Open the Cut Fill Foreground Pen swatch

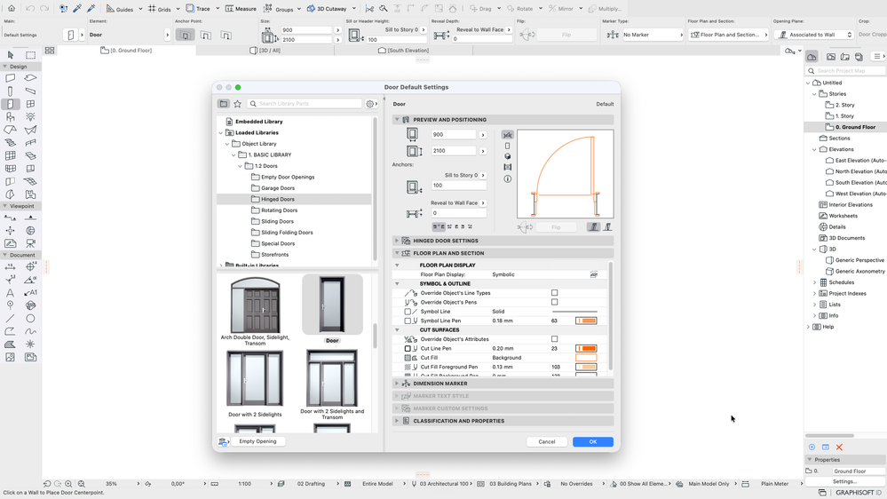coord(586,367)
